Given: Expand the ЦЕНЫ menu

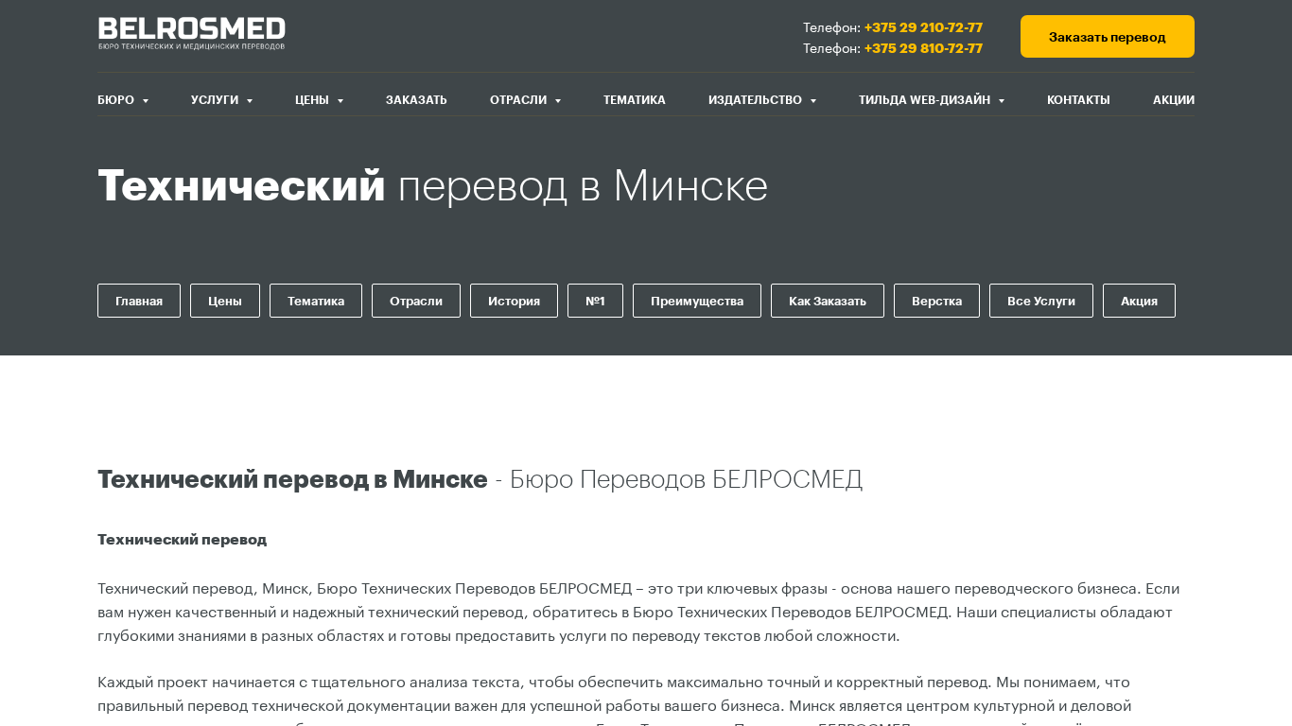Looking at the screenshot, I should tap(320, 100).
